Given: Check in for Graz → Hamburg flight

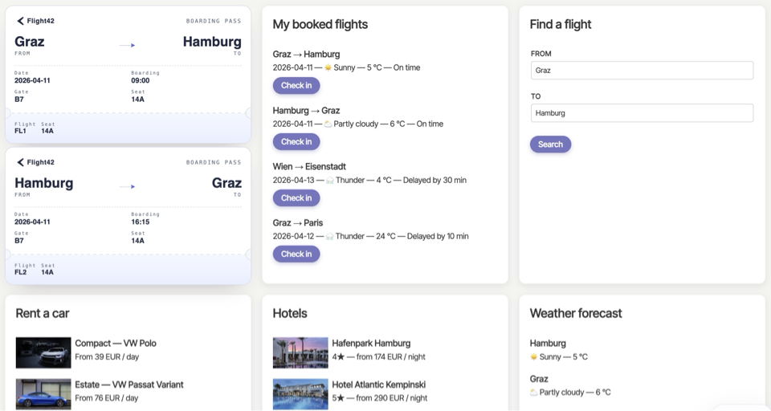Looking at the screenshot, I should click(296, 86).
